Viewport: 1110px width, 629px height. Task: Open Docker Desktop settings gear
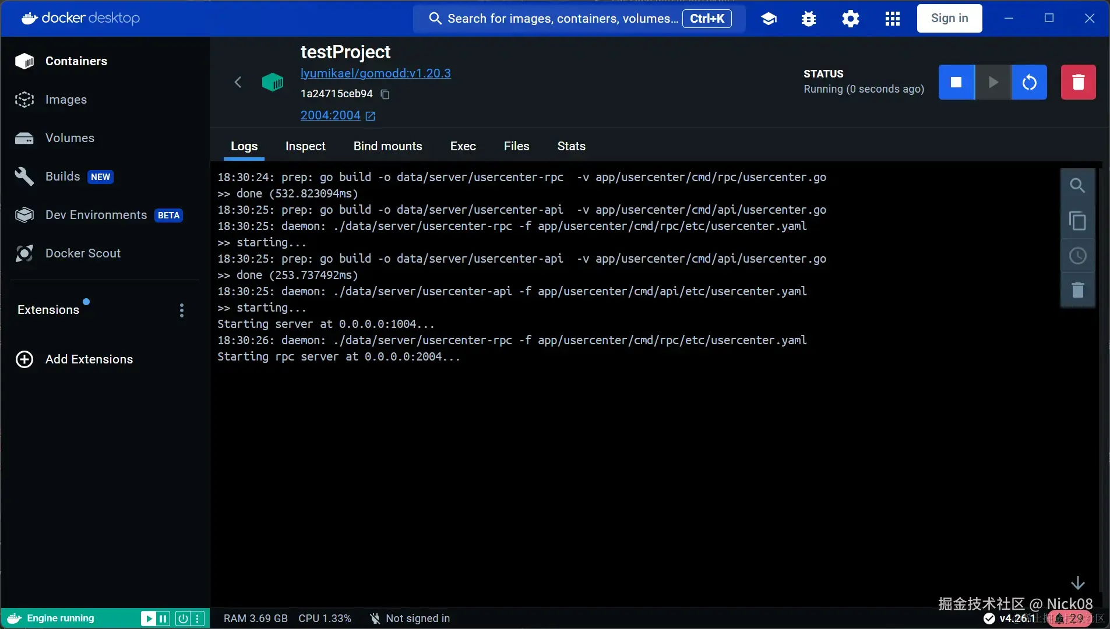[x=851, y=19]
